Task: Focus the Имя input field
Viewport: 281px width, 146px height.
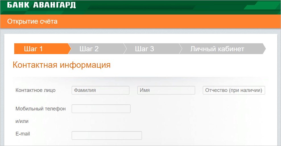Action: coord(166,90)
